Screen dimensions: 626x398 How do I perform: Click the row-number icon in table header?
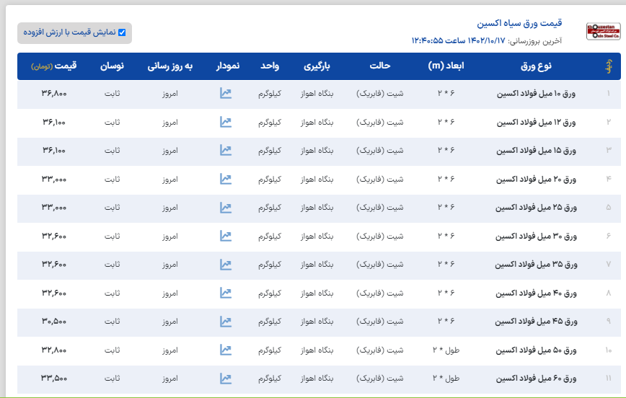pyautogui.click(x=607, y=66)
